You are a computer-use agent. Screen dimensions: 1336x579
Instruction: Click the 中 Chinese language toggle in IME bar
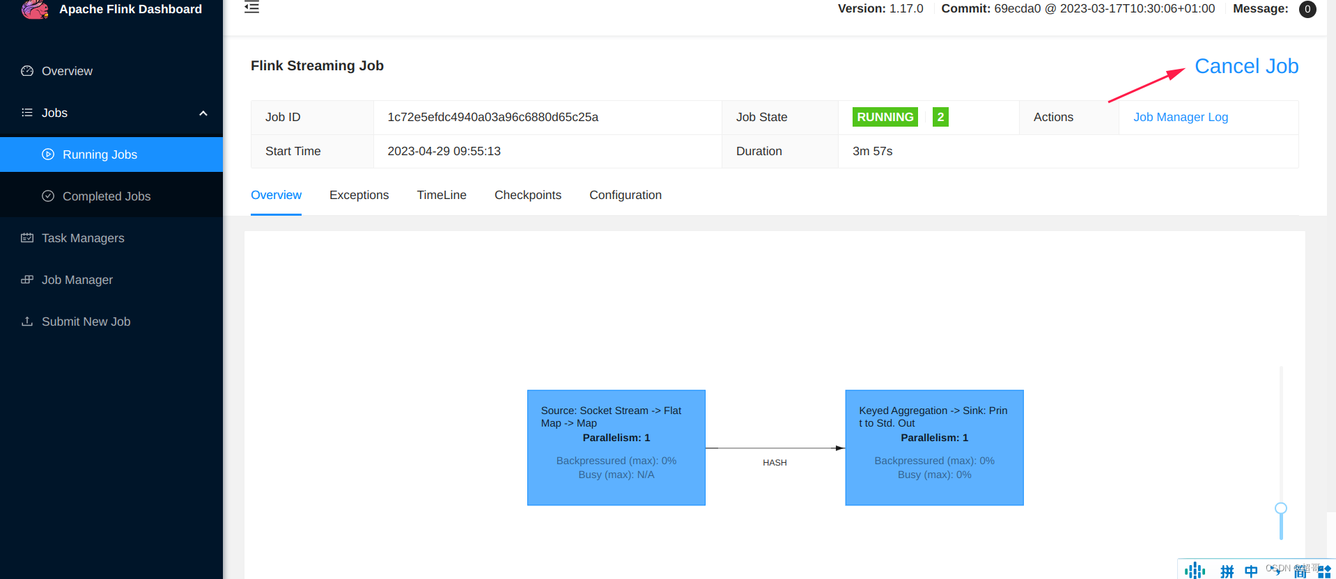point(1251,571)
